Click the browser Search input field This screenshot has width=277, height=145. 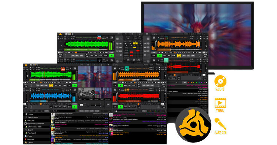point(63,111)
